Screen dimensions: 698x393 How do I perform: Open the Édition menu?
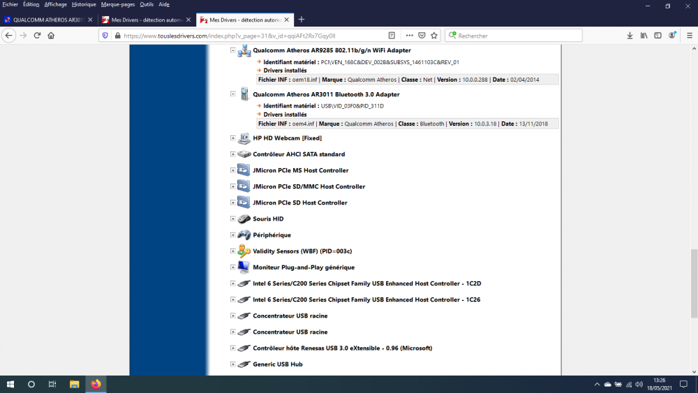31,4
